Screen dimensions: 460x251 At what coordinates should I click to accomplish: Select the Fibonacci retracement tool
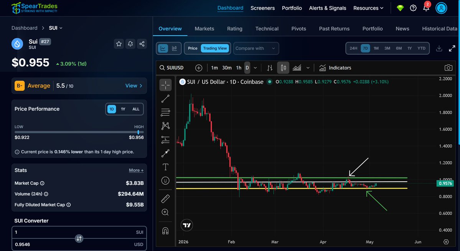tap(165, 112)
